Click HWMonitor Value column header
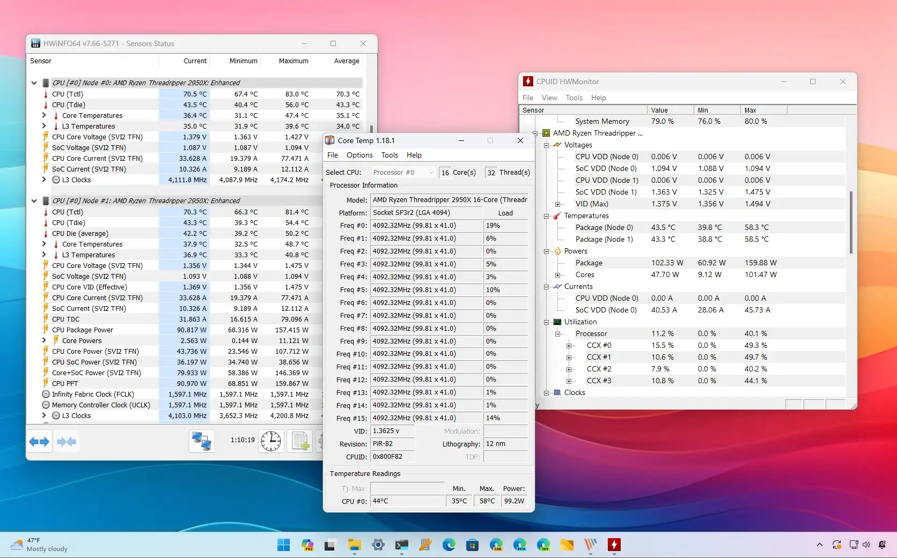The image size is (897, 558). coord(670,110)
